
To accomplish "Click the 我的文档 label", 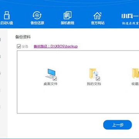I will 94,84.
